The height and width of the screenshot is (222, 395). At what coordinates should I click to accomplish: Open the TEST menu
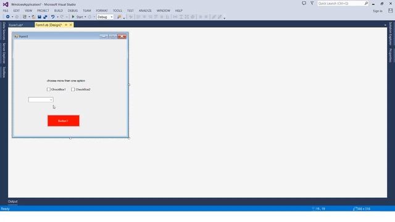[130, 10]
